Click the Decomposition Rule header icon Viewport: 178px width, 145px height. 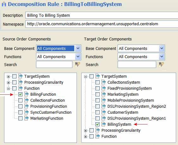click(4, 4)
